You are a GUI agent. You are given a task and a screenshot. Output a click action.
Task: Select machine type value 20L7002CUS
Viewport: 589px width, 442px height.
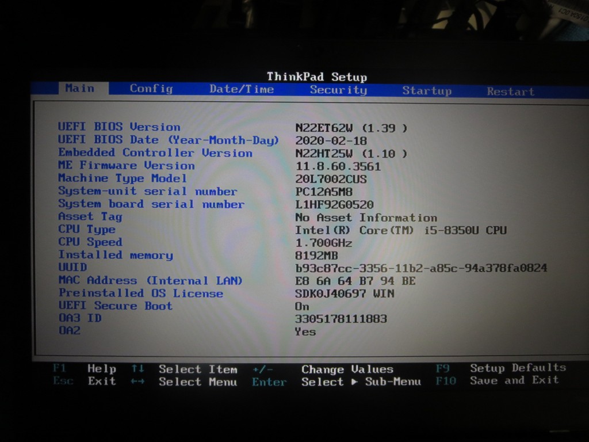coord(331,180)
